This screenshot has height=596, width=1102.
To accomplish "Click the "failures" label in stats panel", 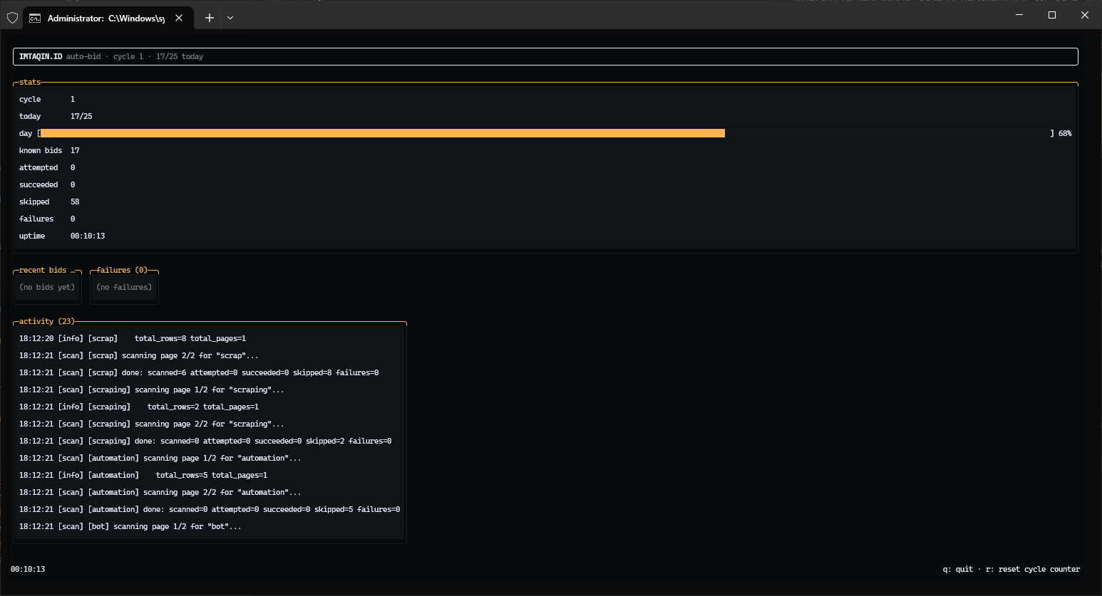I will pyautogui.click(x=36, y=219).
